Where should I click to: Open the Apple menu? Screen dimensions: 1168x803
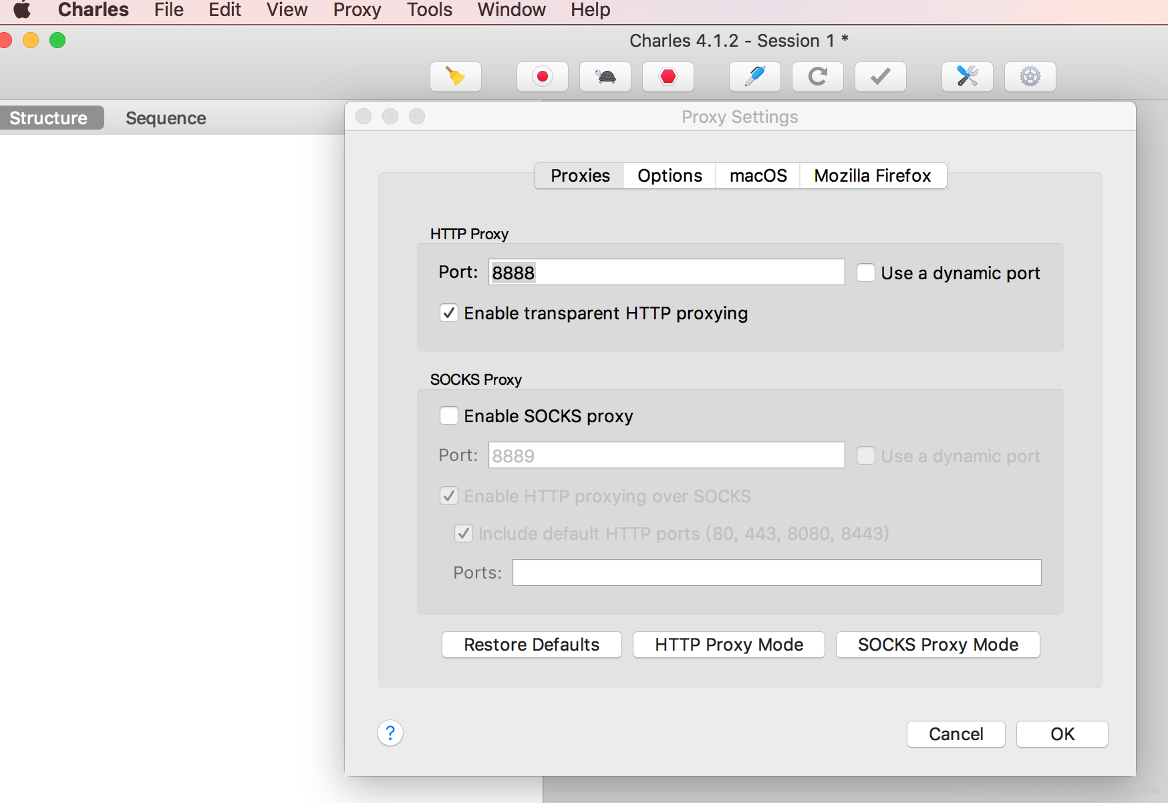point(22,9)
